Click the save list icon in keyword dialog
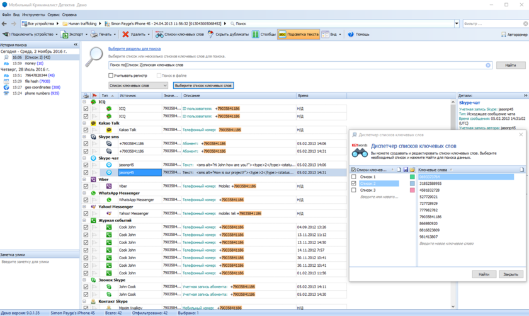 pyautogui.click(x=406, y=170)
